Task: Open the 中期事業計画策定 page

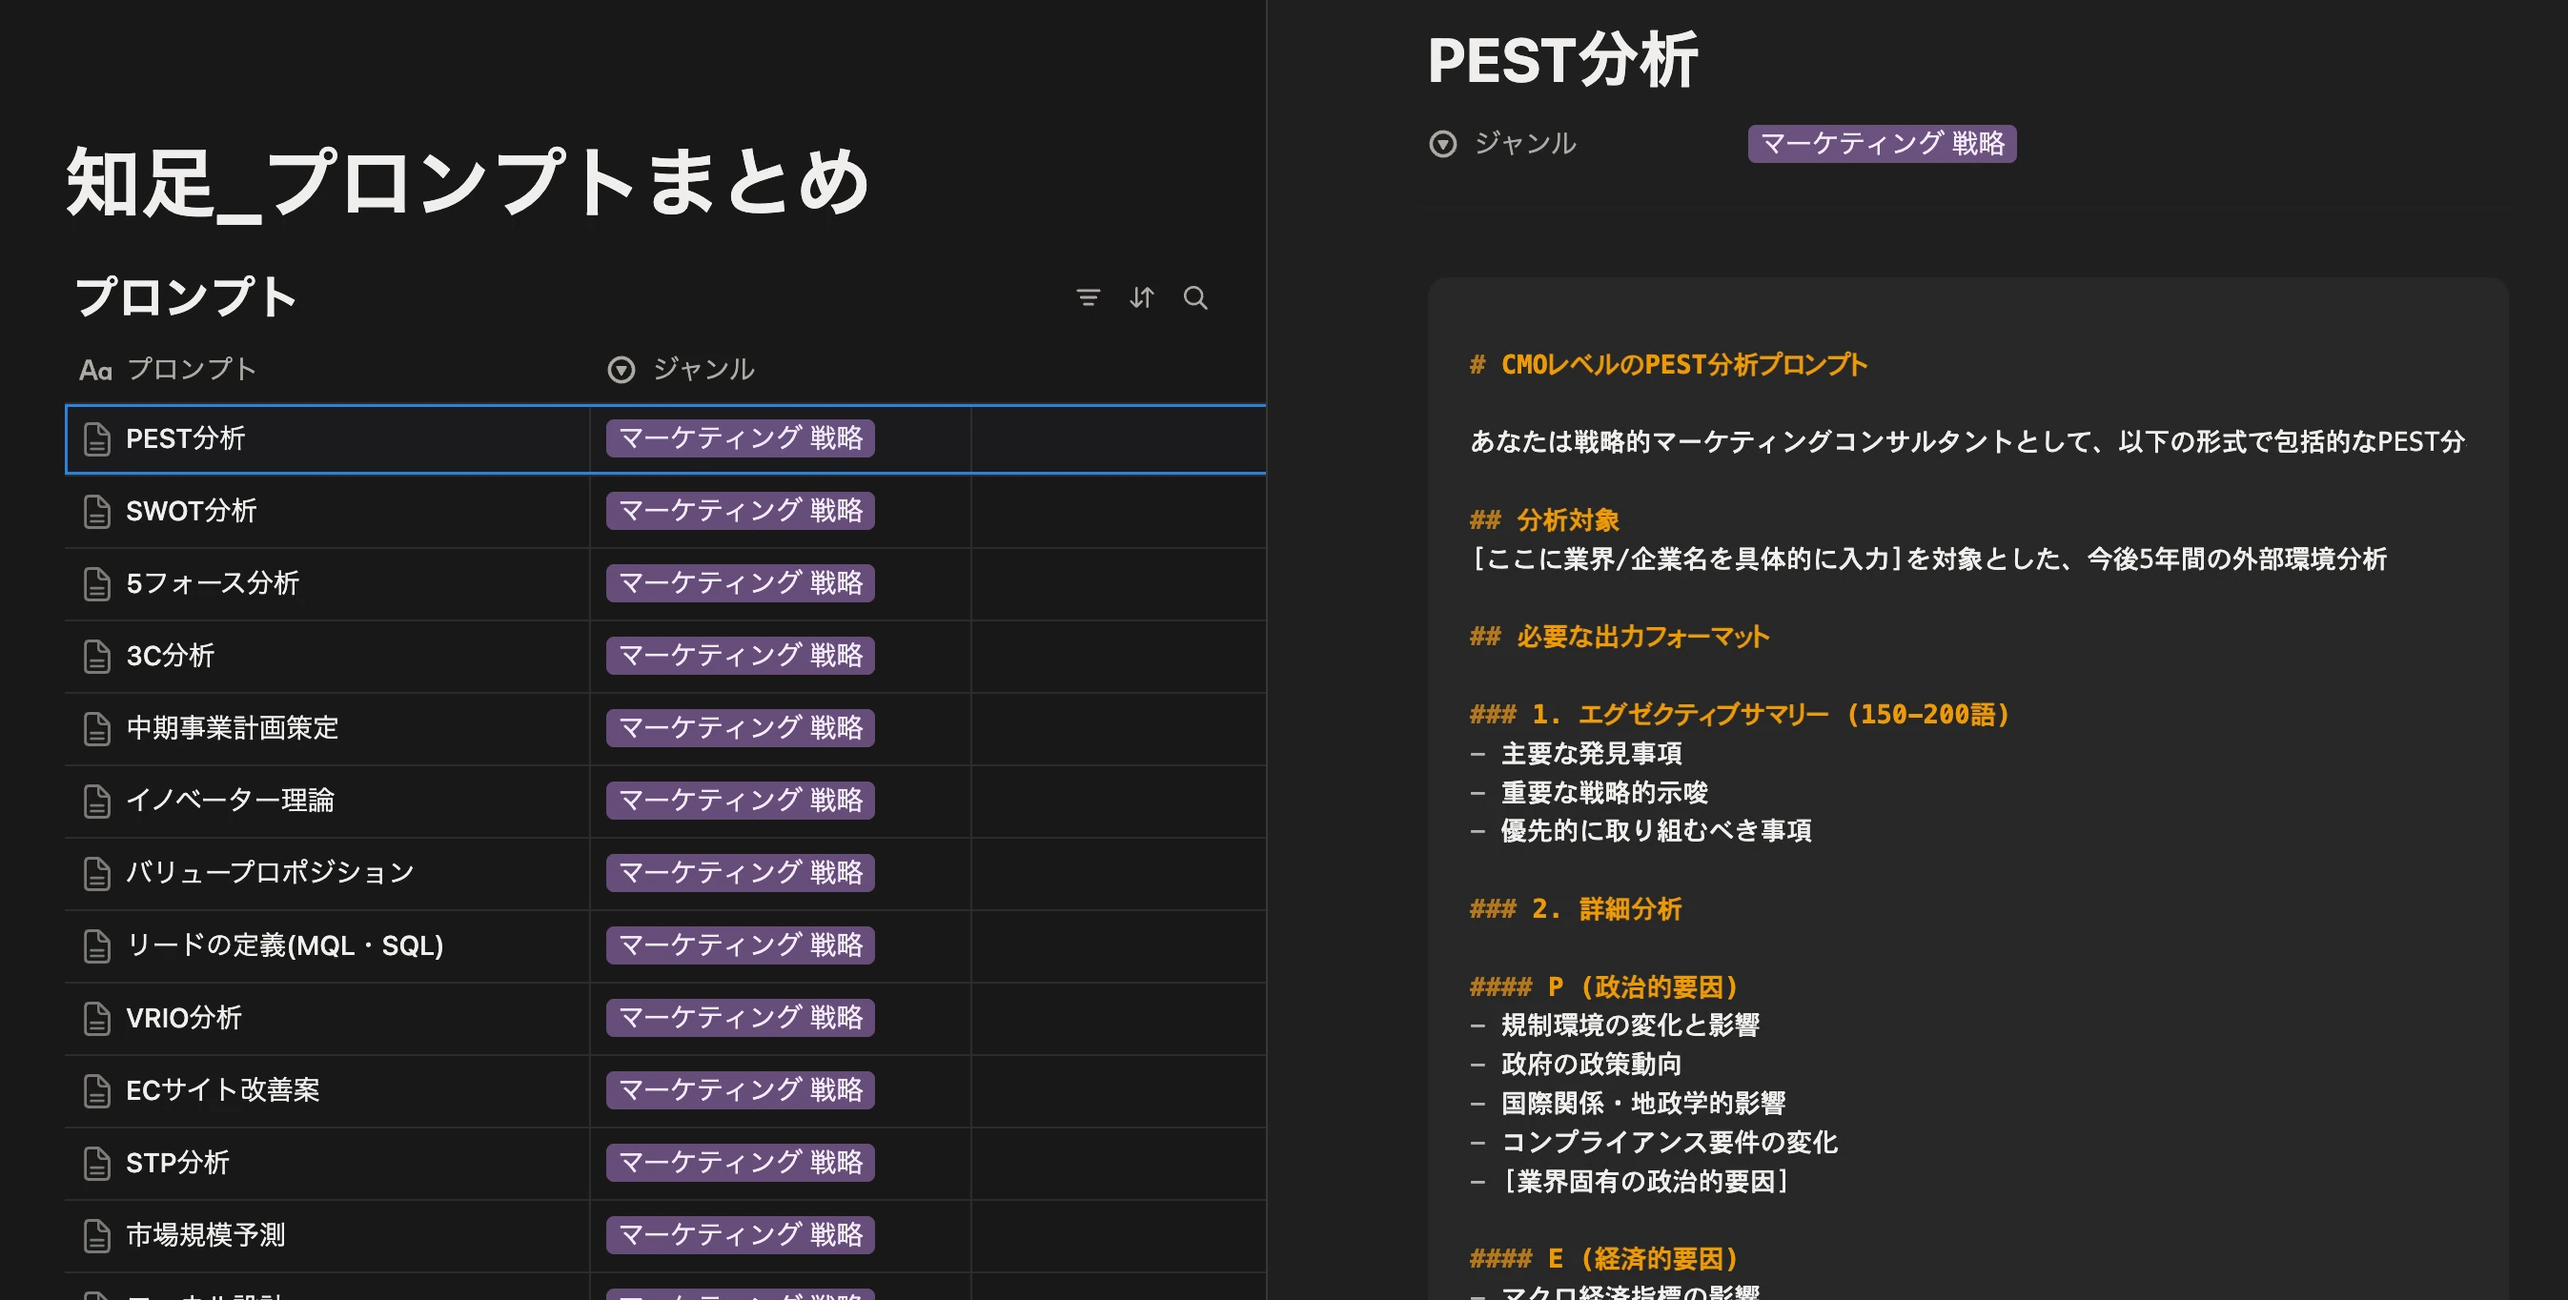Action: point(233,728)
